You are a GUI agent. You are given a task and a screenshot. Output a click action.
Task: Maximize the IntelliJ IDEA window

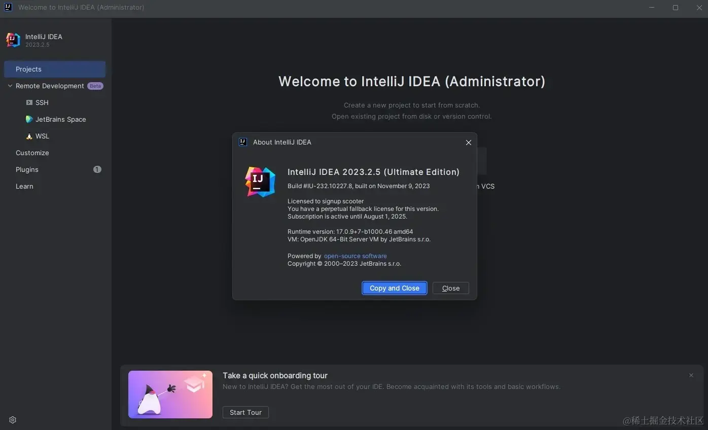[676, 8]
